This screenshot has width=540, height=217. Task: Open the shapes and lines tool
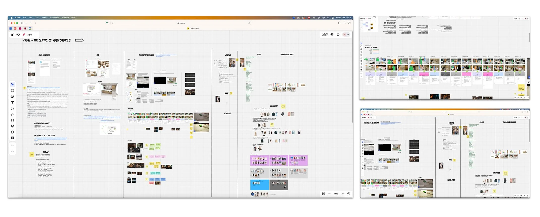pyautogui.click(x=12, y=108)
